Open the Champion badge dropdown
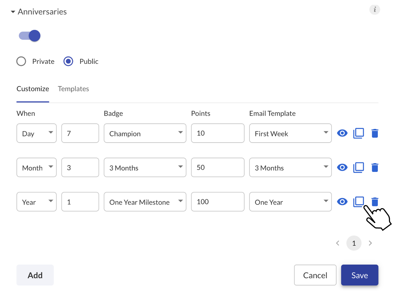 145,133
